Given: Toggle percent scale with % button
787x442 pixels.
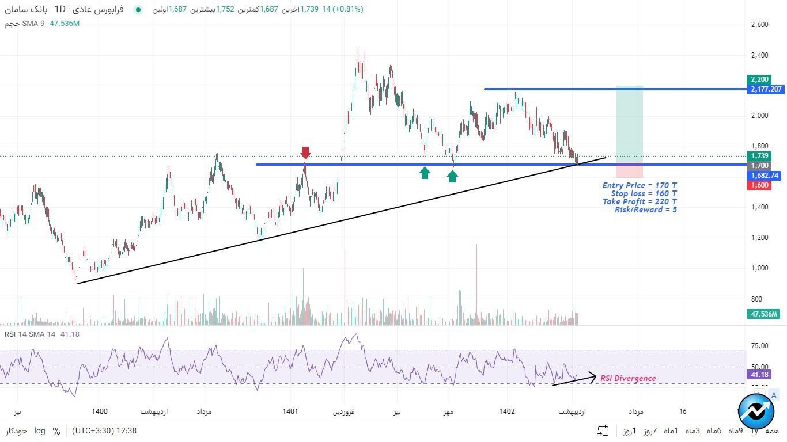Looking at the screenshot, I should [x=56, y=431].
